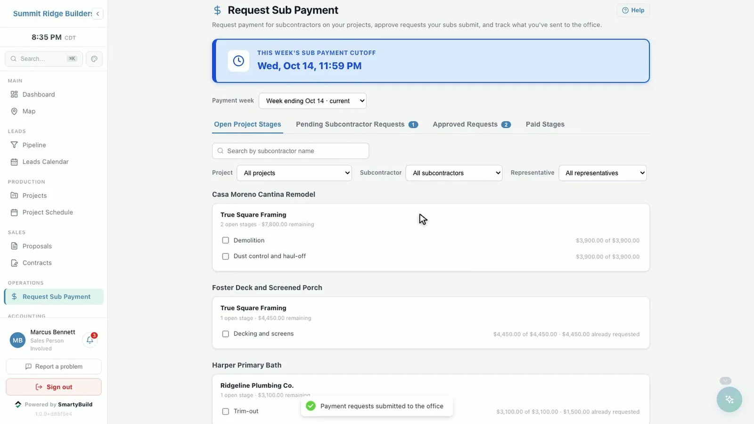Click the MB user avatar
This screenshot has width=754, height=424.
pos(18,340)
